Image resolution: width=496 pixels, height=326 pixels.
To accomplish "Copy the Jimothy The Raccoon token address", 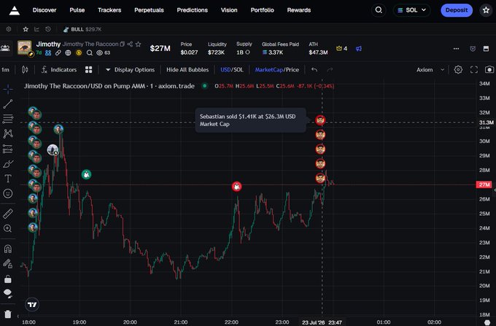I will 123,44.
